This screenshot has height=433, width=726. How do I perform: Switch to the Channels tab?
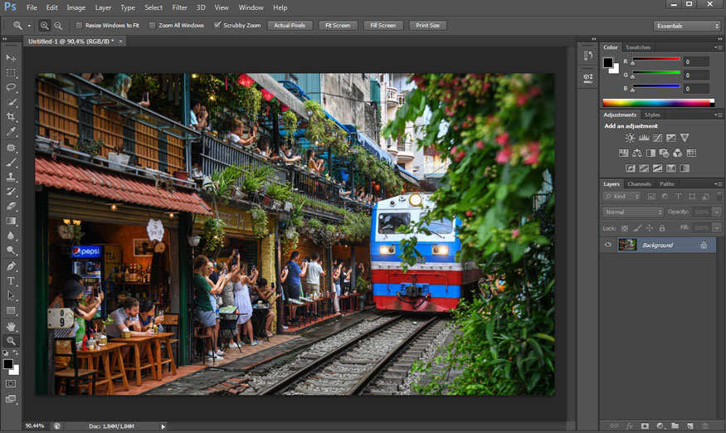click(x=639, y=184)
